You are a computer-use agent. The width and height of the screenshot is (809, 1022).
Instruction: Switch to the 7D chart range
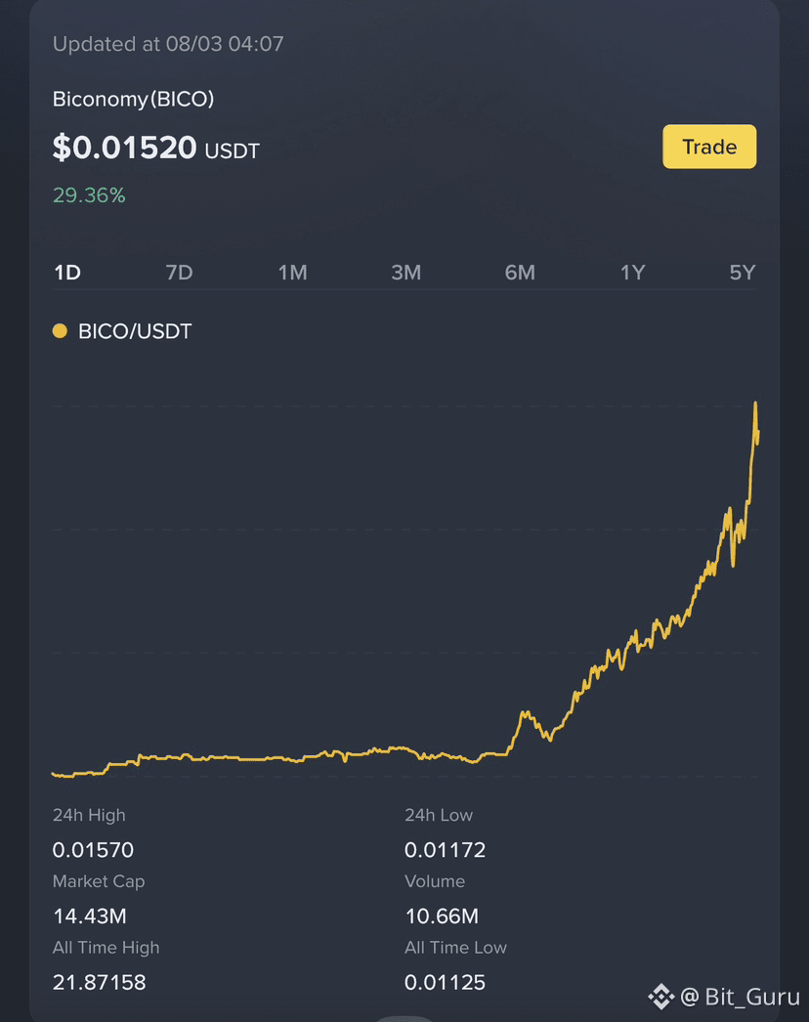179,273
